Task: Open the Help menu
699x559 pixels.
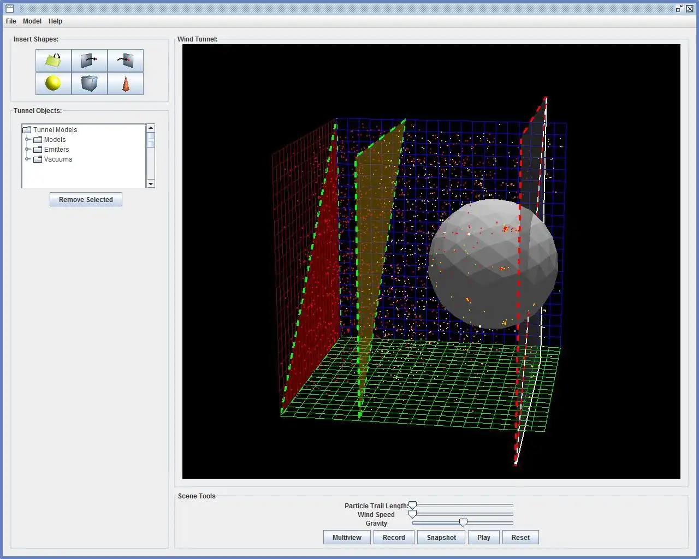Action: tap(55, 21)
